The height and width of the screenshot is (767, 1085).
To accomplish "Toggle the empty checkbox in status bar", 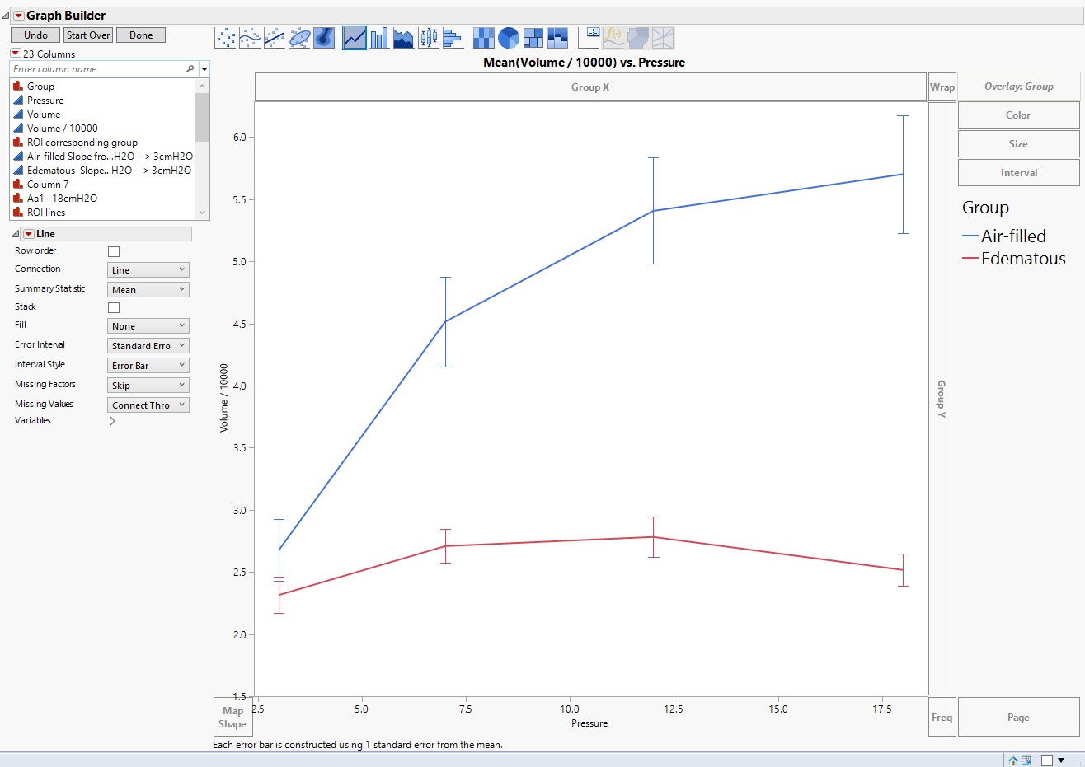I will click(x=1046, y=760).
